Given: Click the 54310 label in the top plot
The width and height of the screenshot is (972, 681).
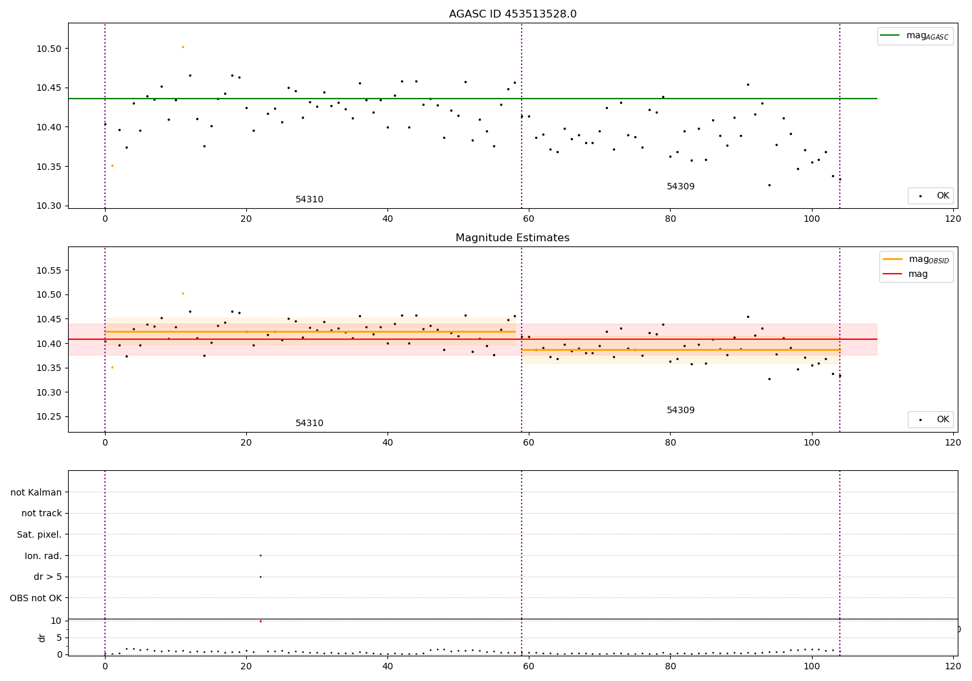Looking at the screenshot, I should tap(309, 200).
